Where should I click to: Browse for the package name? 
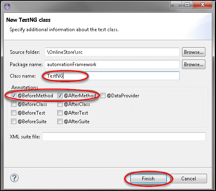(193, 64)
